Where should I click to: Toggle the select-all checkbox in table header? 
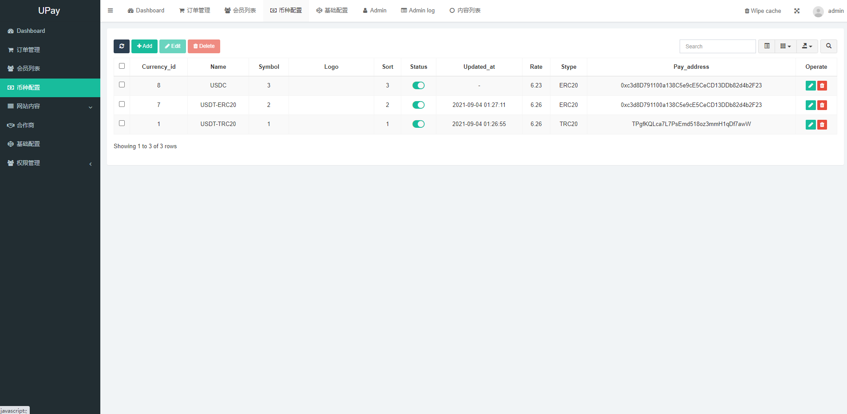tap(122, 66)
